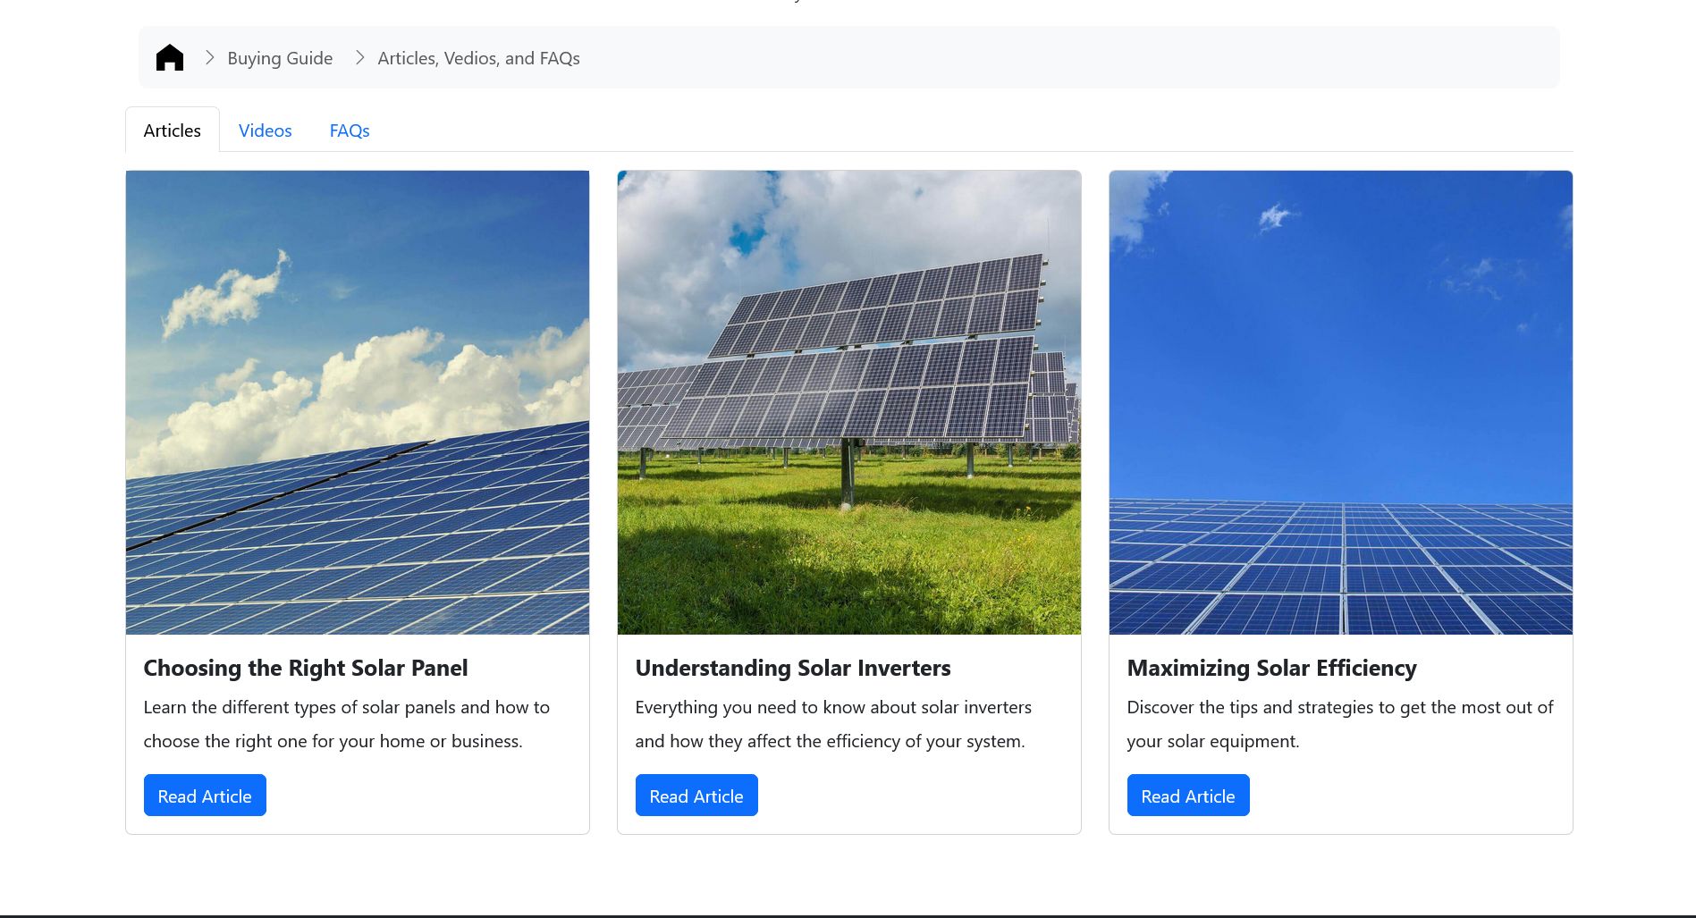Click the blue sky solar panel image
This screenshot has height=918, width=1696.
1340,402
